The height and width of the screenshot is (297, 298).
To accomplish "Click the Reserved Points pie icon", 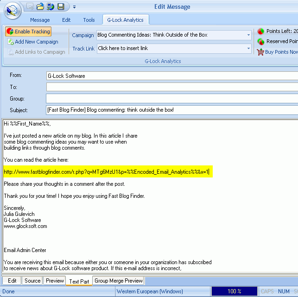I will click(260, 41).
